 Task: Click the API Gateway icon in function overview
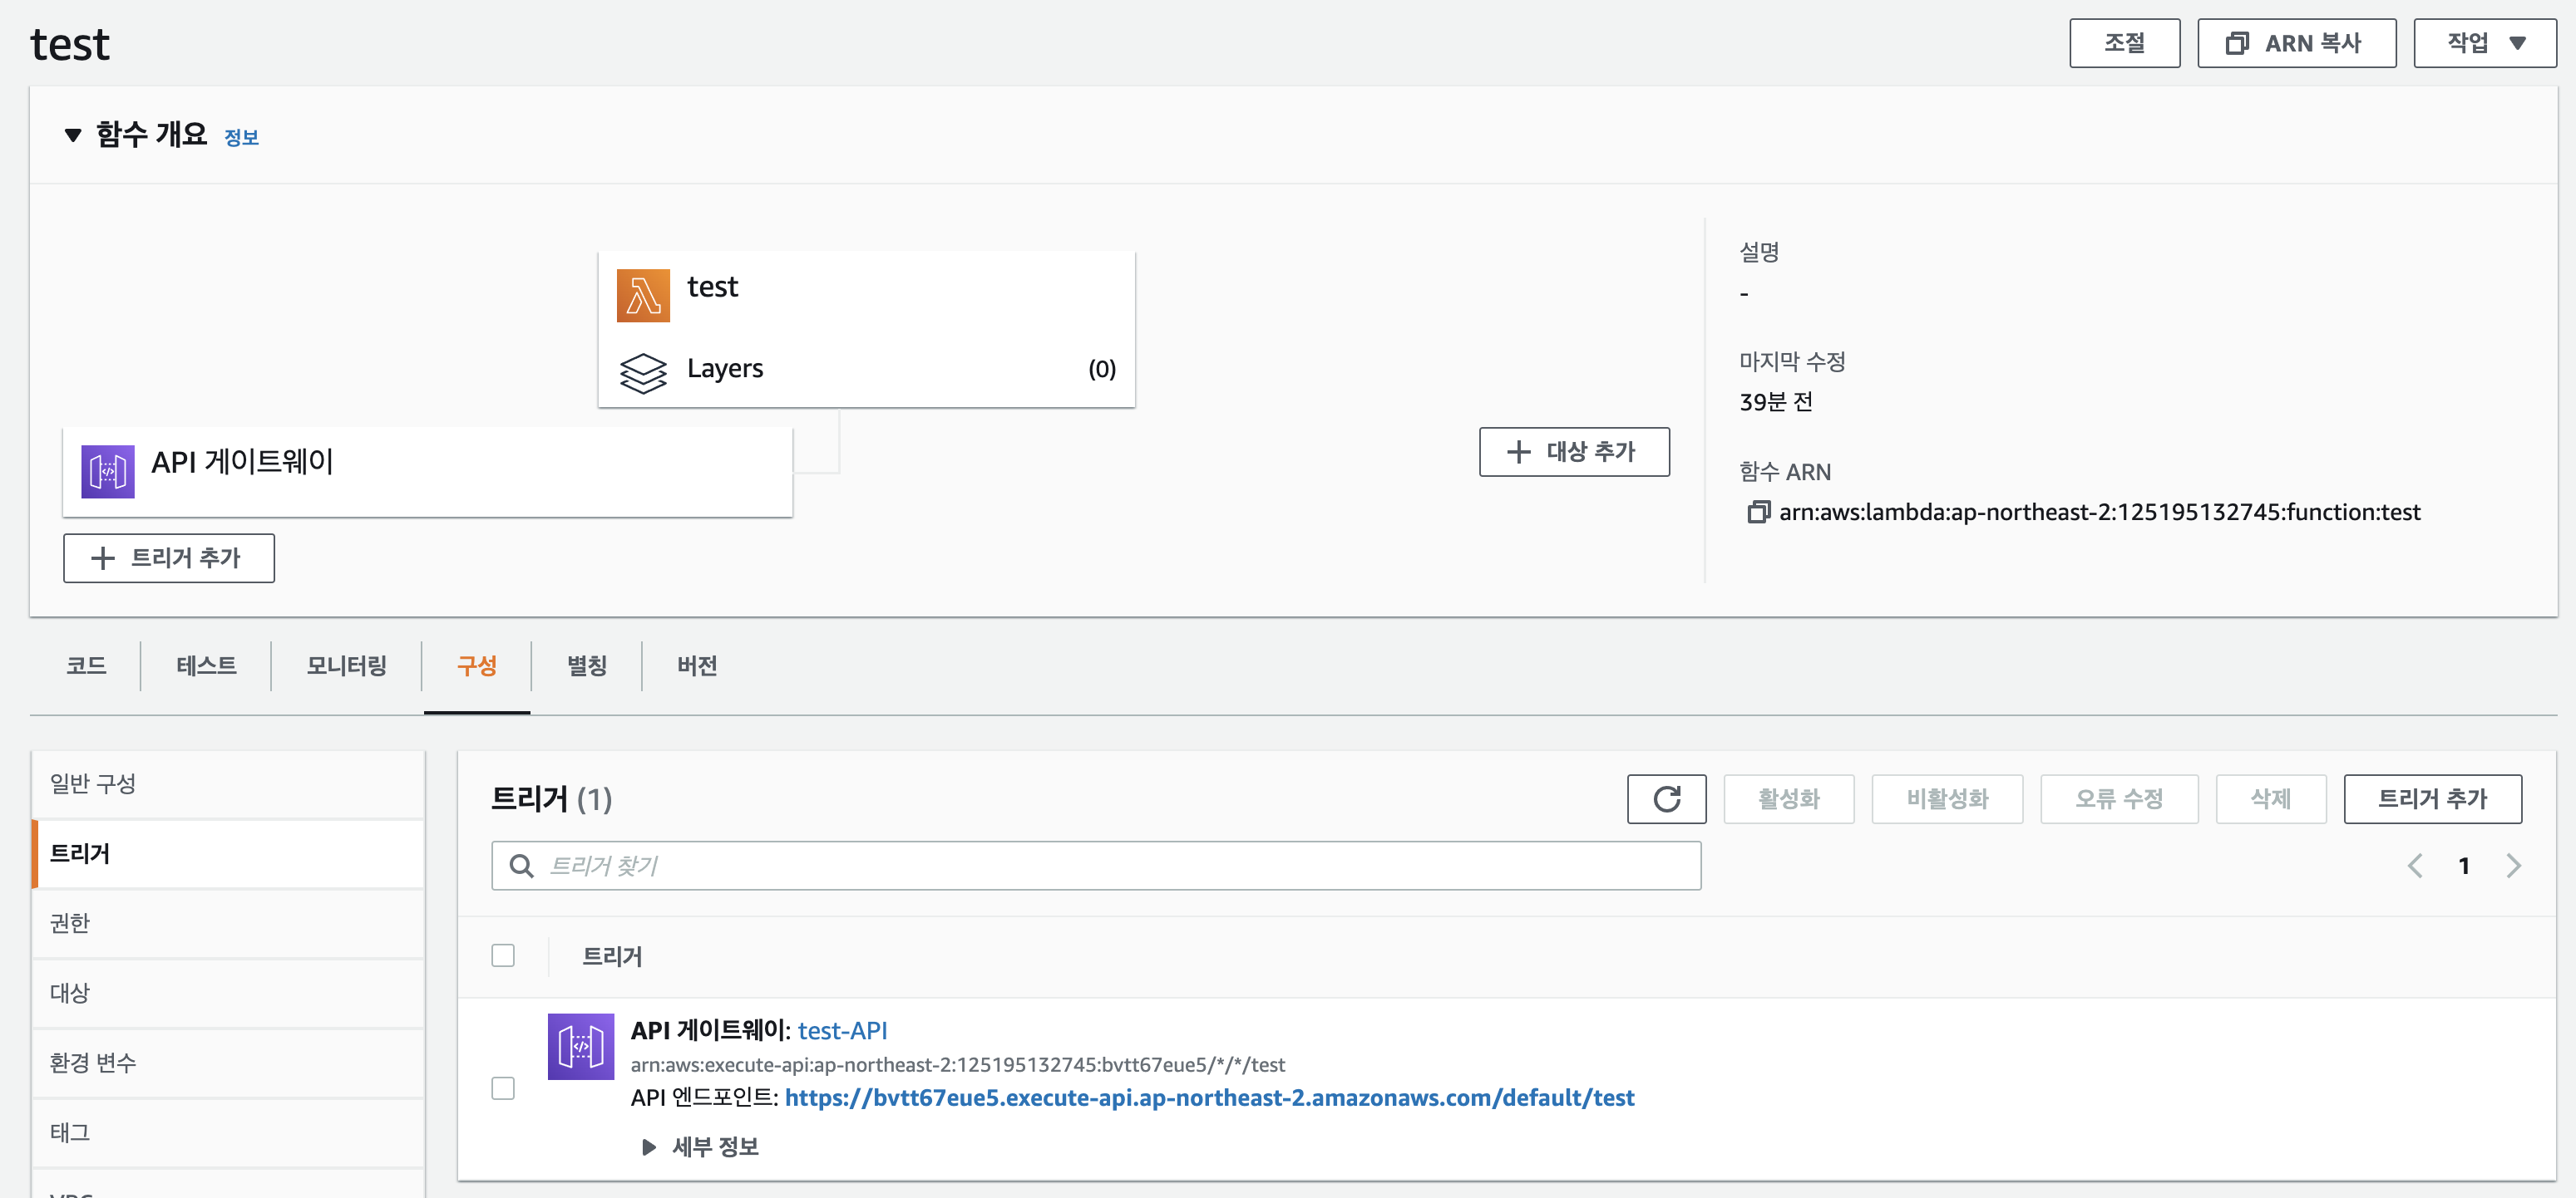click(x=108, y=470)
